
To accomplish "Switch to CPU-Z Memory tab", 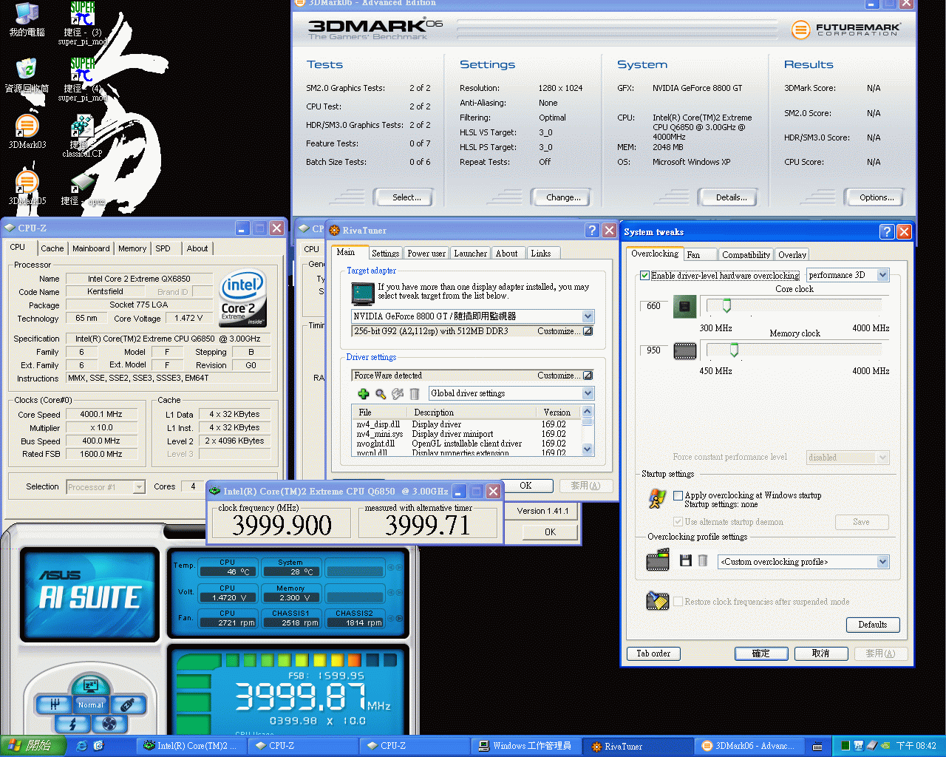I will tap(132, 248).
